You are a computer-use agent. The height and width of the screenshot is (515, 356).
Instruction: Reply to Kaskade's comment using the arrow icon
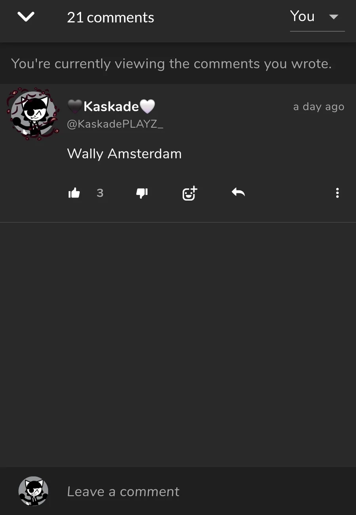(238, 192)
